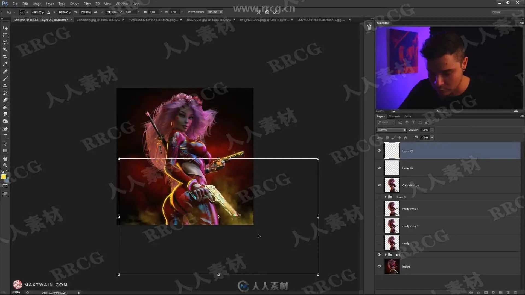Show the ready copy 3 layer
The width and height of the screenshot is (525, 295).
[x=379, y=226]
